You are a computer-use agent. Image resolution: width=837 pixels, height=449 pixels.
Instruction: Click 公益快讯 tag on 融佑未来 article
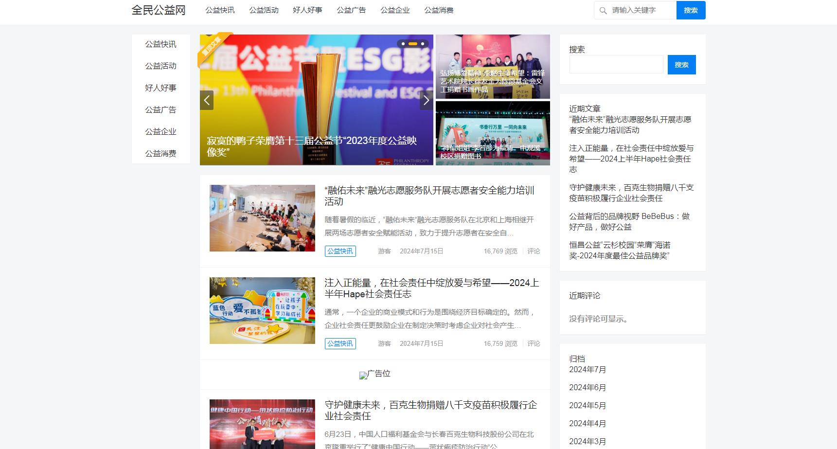click(x=340, y=251)
